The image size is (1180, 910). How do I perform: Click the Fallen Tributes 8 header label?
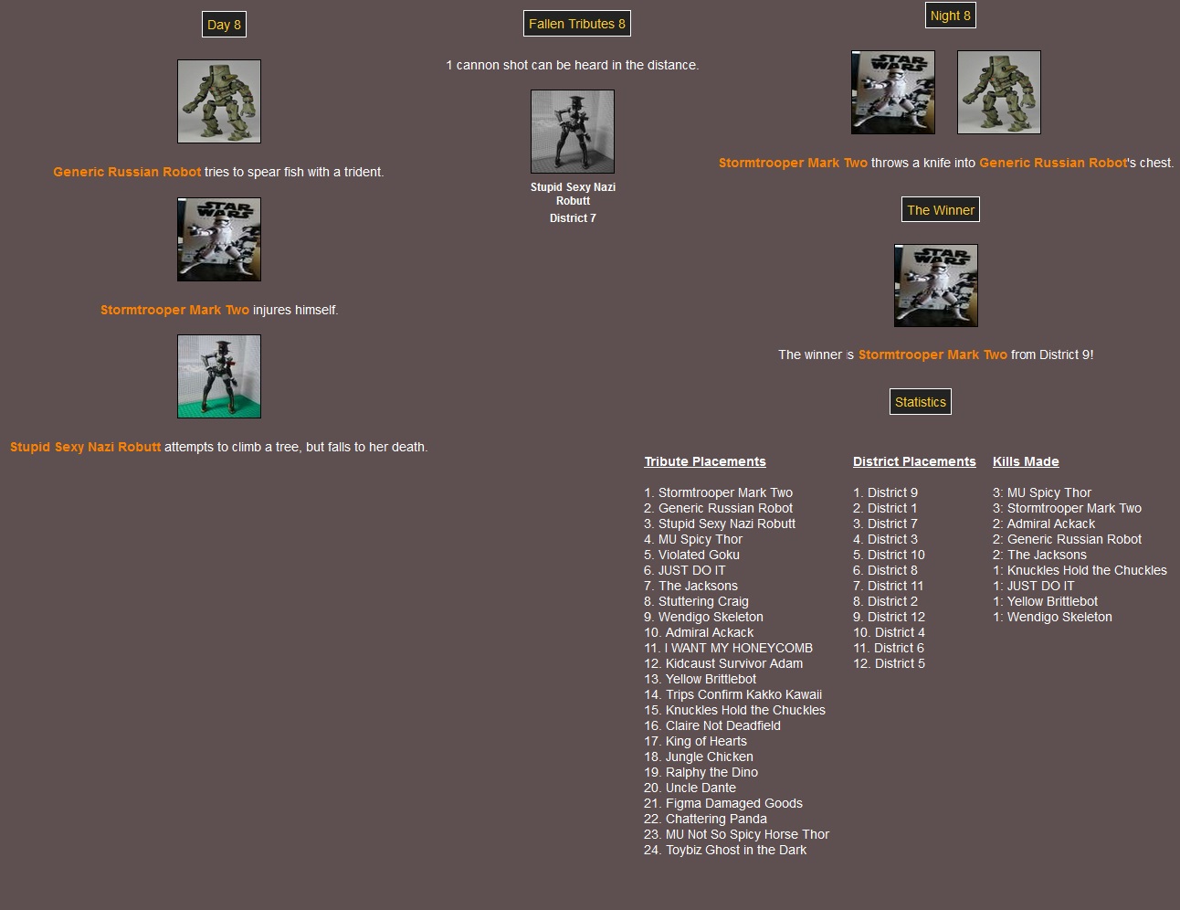577,24
